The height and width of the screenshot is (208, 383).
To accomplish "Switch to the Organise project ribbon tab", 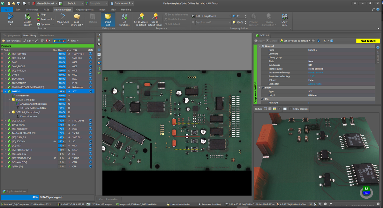I will [85, 10].
